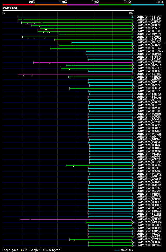Select the UniRef100_Q0ID22 label
The image size is (166, 252).
coord(149,100)
